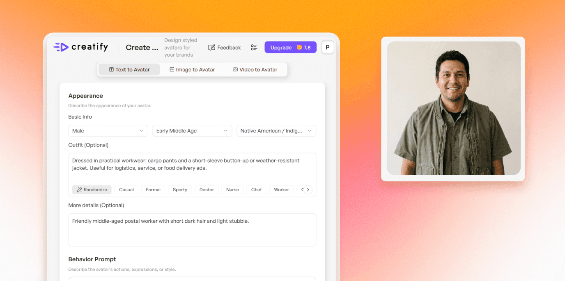Click the Appearance section heading
The image size is (565, 281).
point(85,96)
